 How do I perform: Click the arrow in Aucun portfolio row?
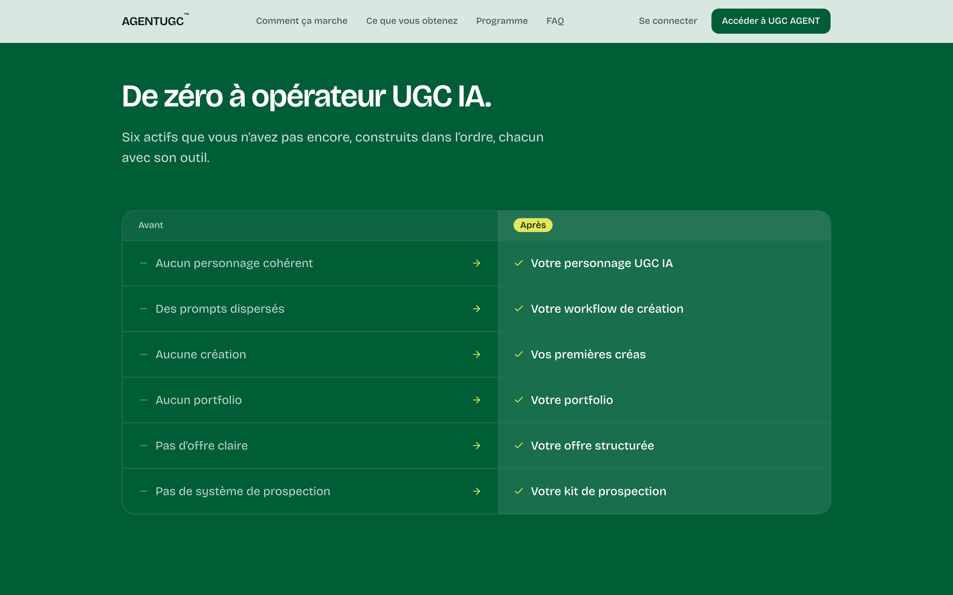(x=476, y=400)
